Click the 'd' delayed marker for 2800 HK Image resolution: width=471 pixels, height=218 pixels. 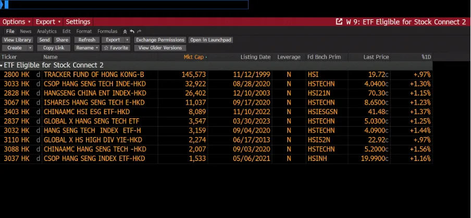point(38,75)
